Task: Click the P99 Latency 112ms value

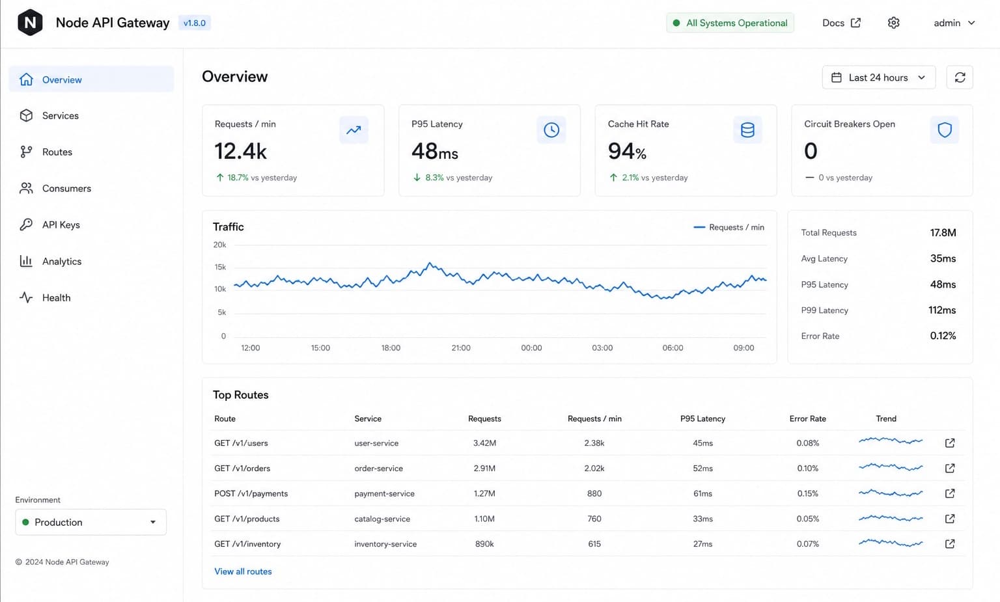Action: click(x=942, y=310)
